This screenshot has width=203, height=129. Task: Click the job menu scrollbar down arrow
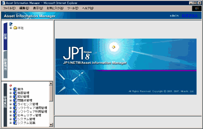pos(51,125)
